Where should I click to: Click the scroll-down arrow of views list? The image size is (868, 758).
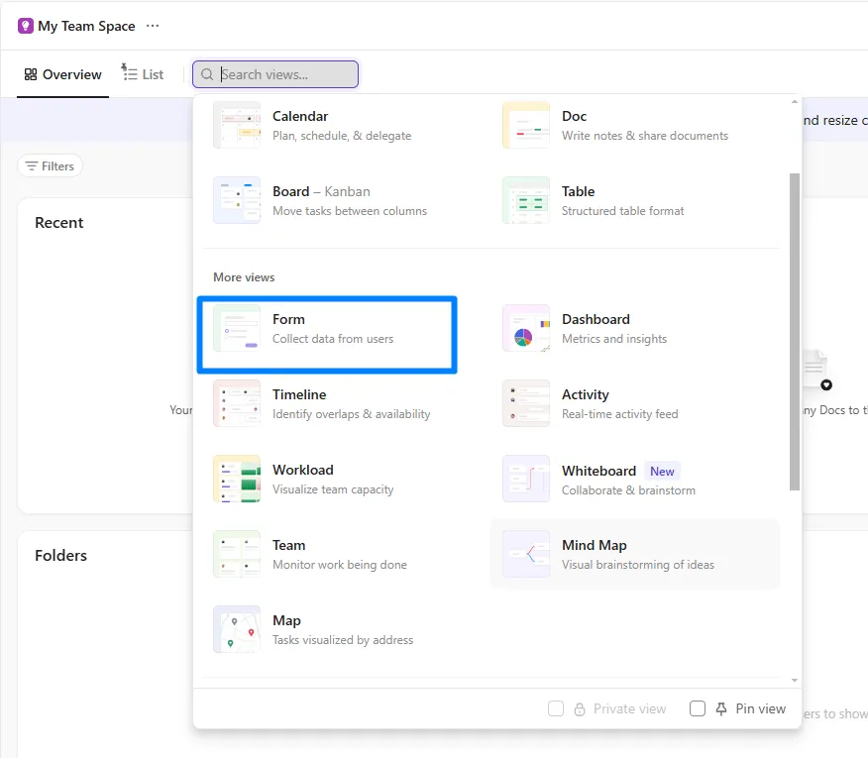pos(795,680)
